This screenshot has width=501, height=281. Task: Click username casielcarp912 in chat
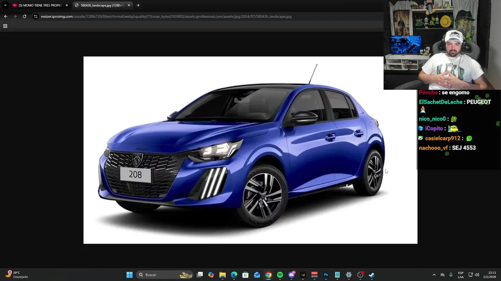443,138
